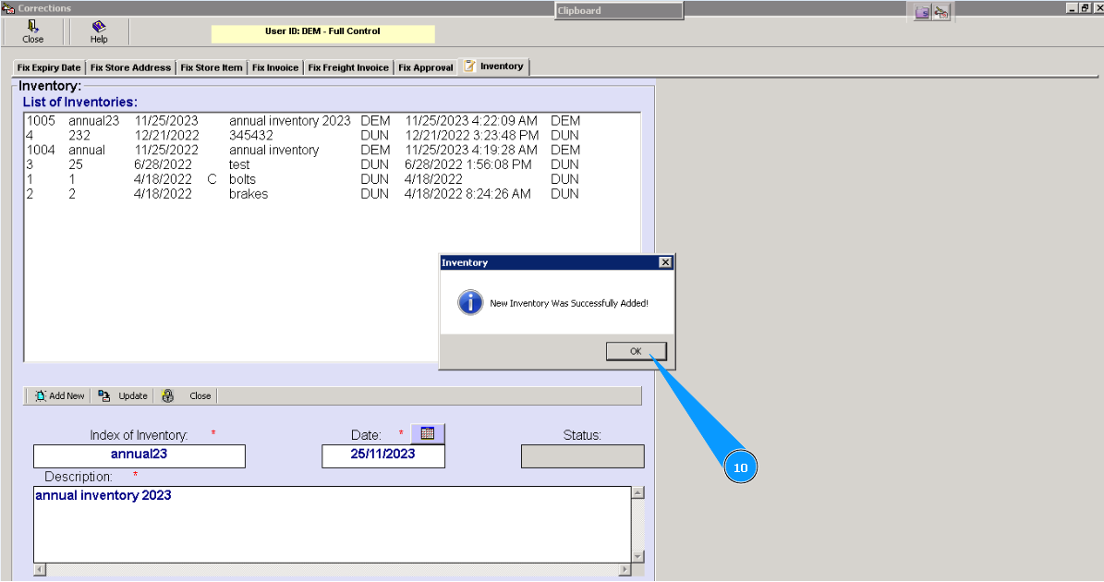Image resolution: width=1104 pixels, height=582 pixels.
Task: Click the tools icon on the title bar
Action: 941,9
